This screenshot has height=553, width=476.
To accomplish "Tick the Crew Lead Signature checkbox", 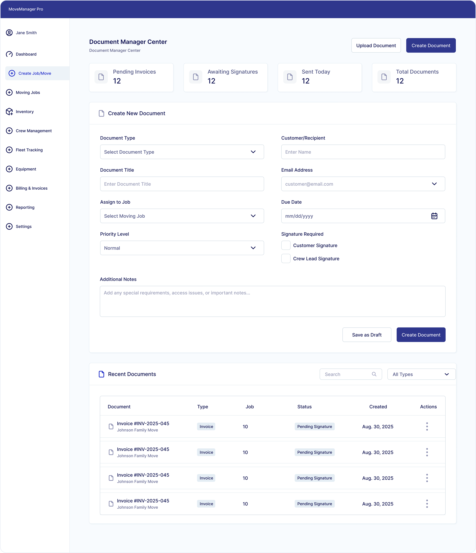I will click(x=286, y=259).
